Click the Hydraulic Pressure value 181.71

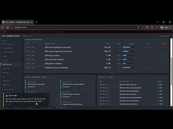[x=107, y=67]
